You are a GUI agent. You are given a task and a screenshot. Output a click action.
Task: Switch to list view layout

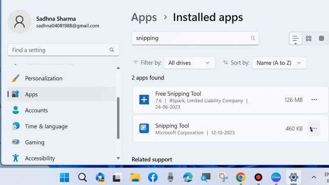(x=296, y=39)
